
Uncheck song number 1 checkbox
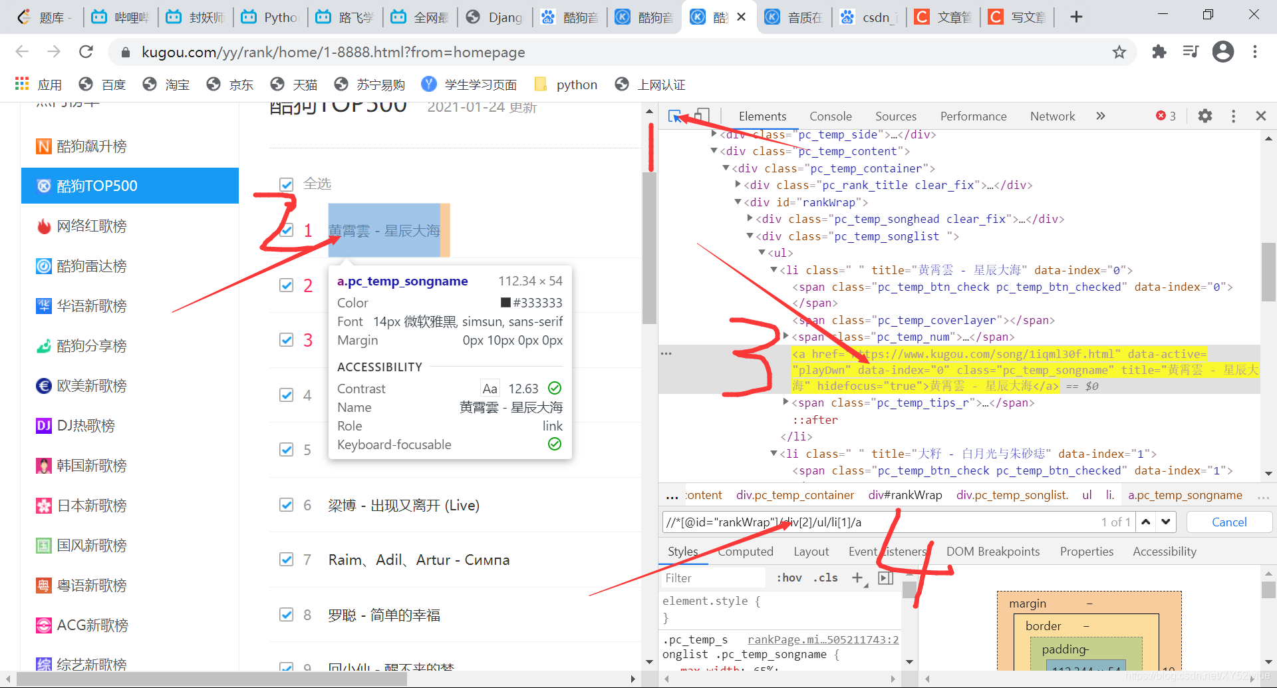point(287,230)
